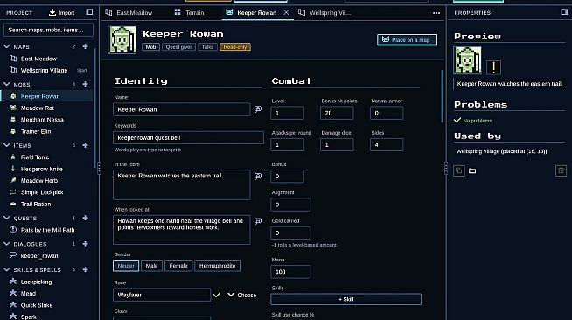This screenshot has width=572, height=320.
Task: Toggle the Quest giver tag chip
Action: click(178, 47)
